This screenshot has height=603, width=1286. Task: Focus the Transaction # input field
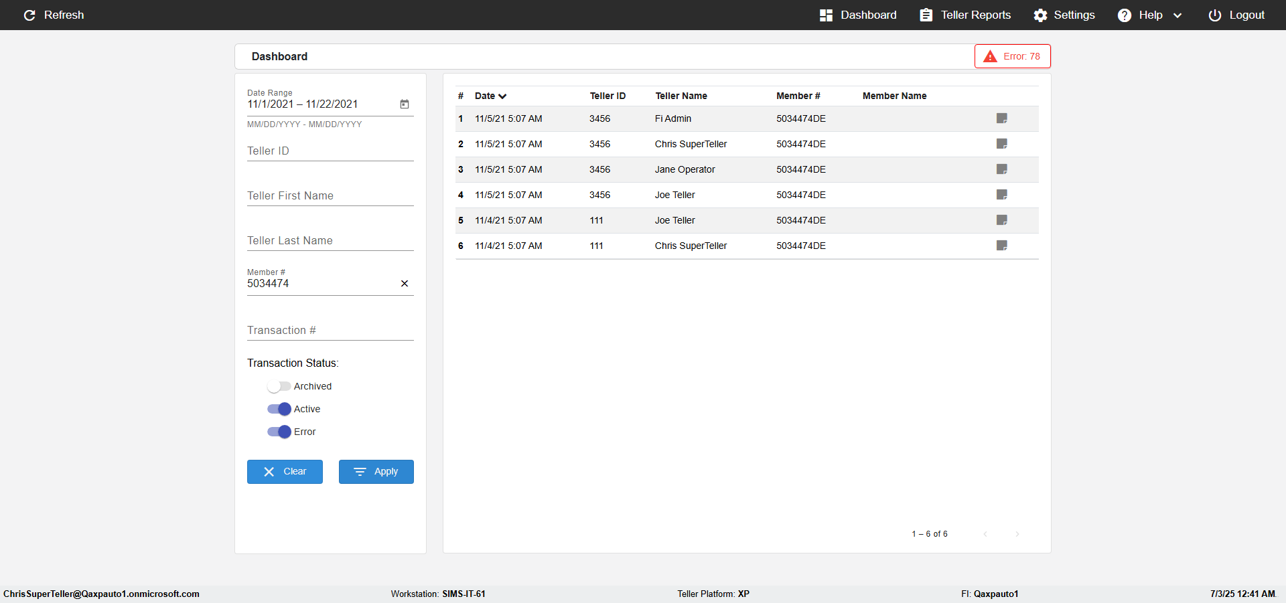[330, 330]
